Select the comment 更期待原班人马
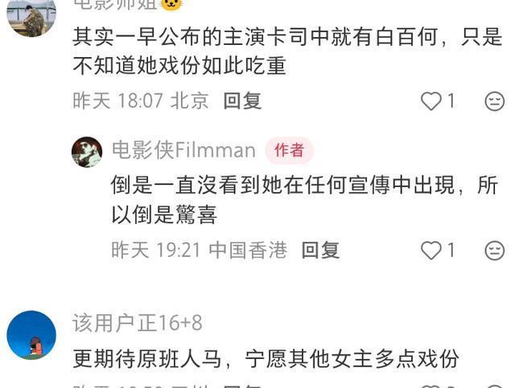 [x=146, y=359]
